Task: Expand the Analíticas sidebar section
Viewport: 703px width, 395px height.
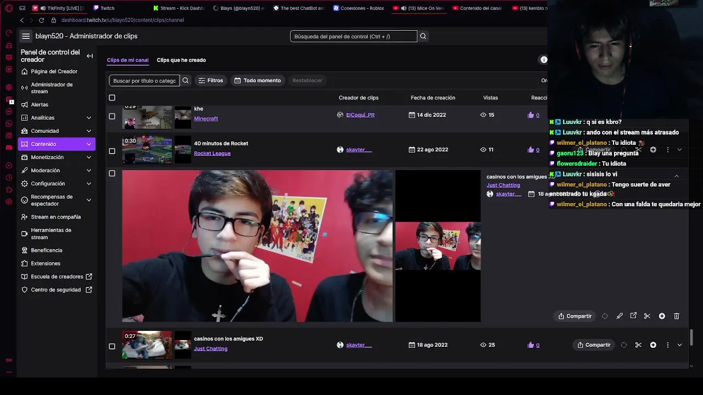Action: click(89, 118)
